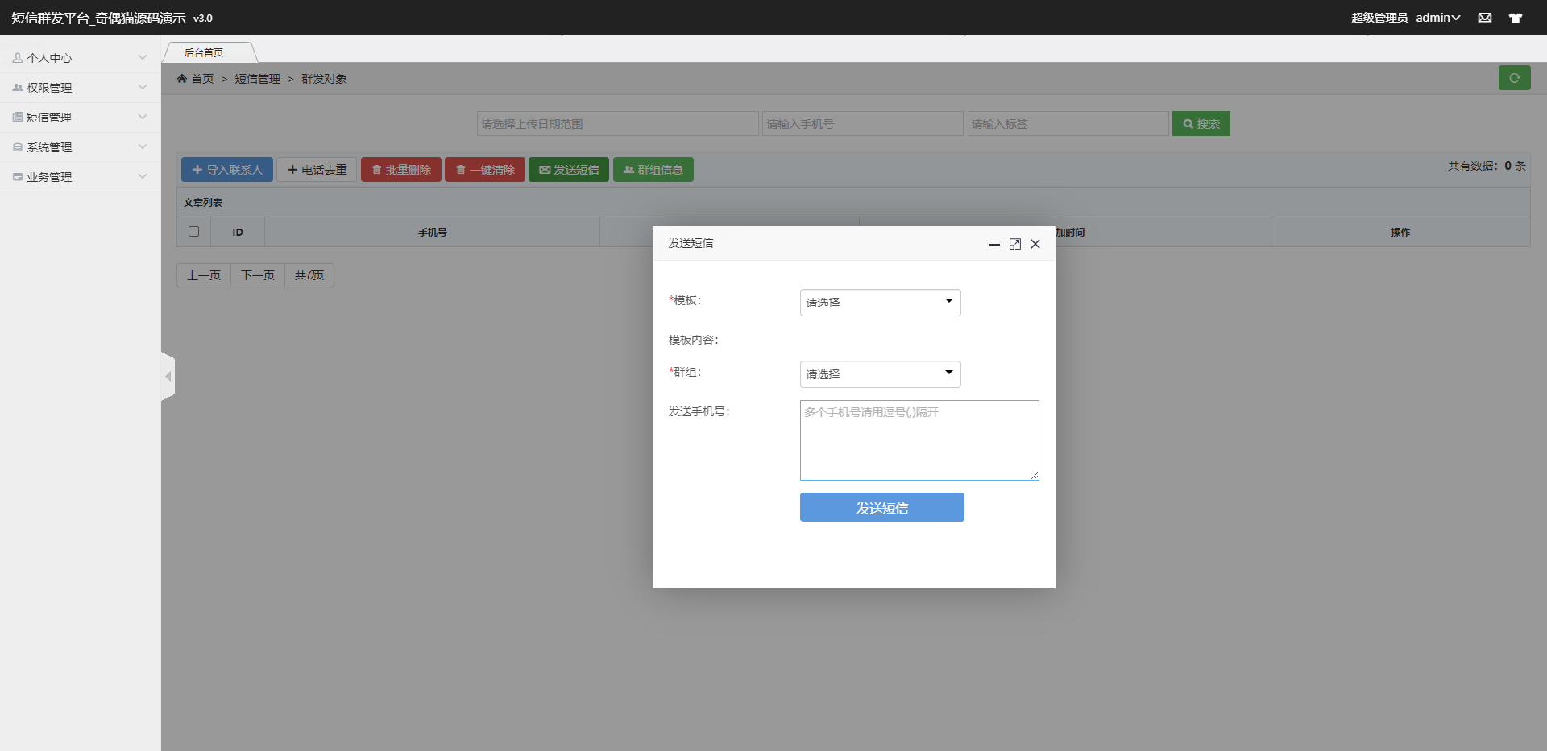Close the 发送短信 dialog
The height and width of the screenshot is (751, 1547).
1035,244
